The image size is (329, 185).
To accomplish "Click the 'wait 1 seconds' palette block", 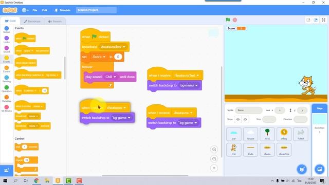I will point(27,147).
